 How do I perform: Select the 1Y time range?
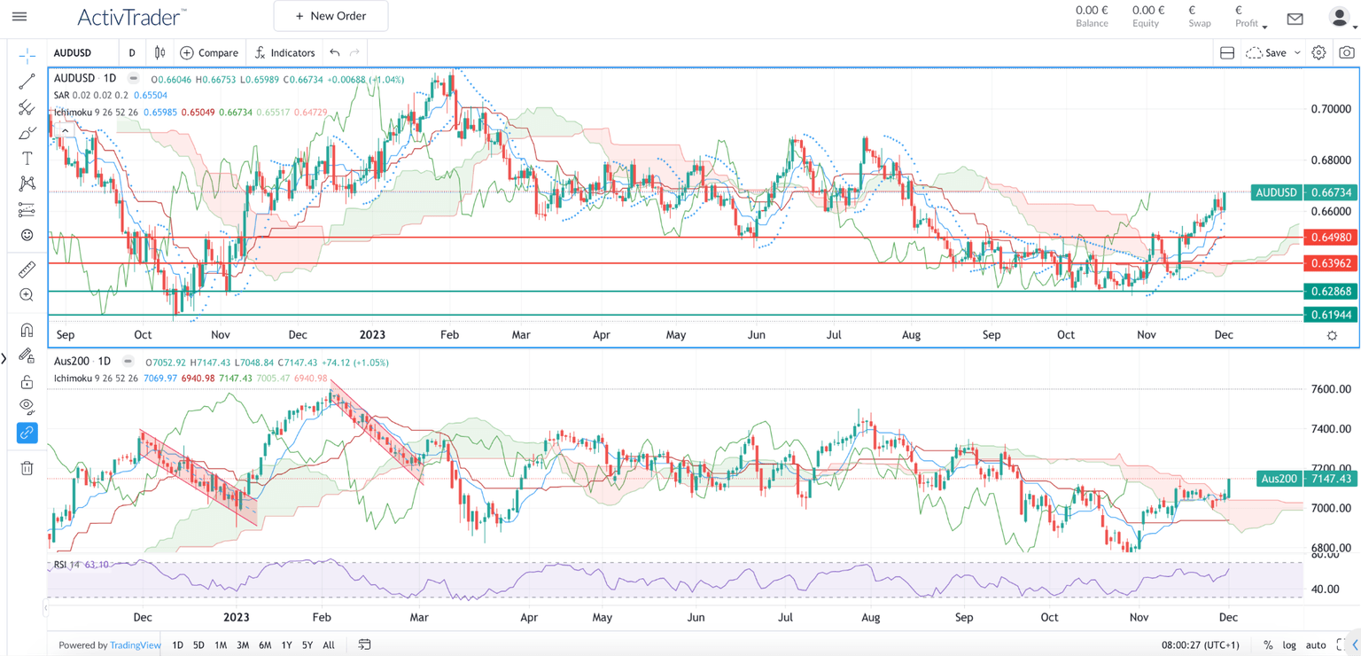(x=286, y=645)
